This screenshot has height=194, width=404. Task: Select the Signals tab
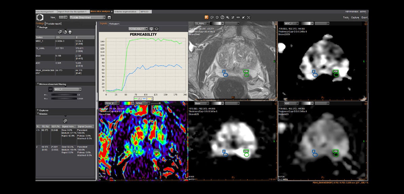tap(103, 24)
